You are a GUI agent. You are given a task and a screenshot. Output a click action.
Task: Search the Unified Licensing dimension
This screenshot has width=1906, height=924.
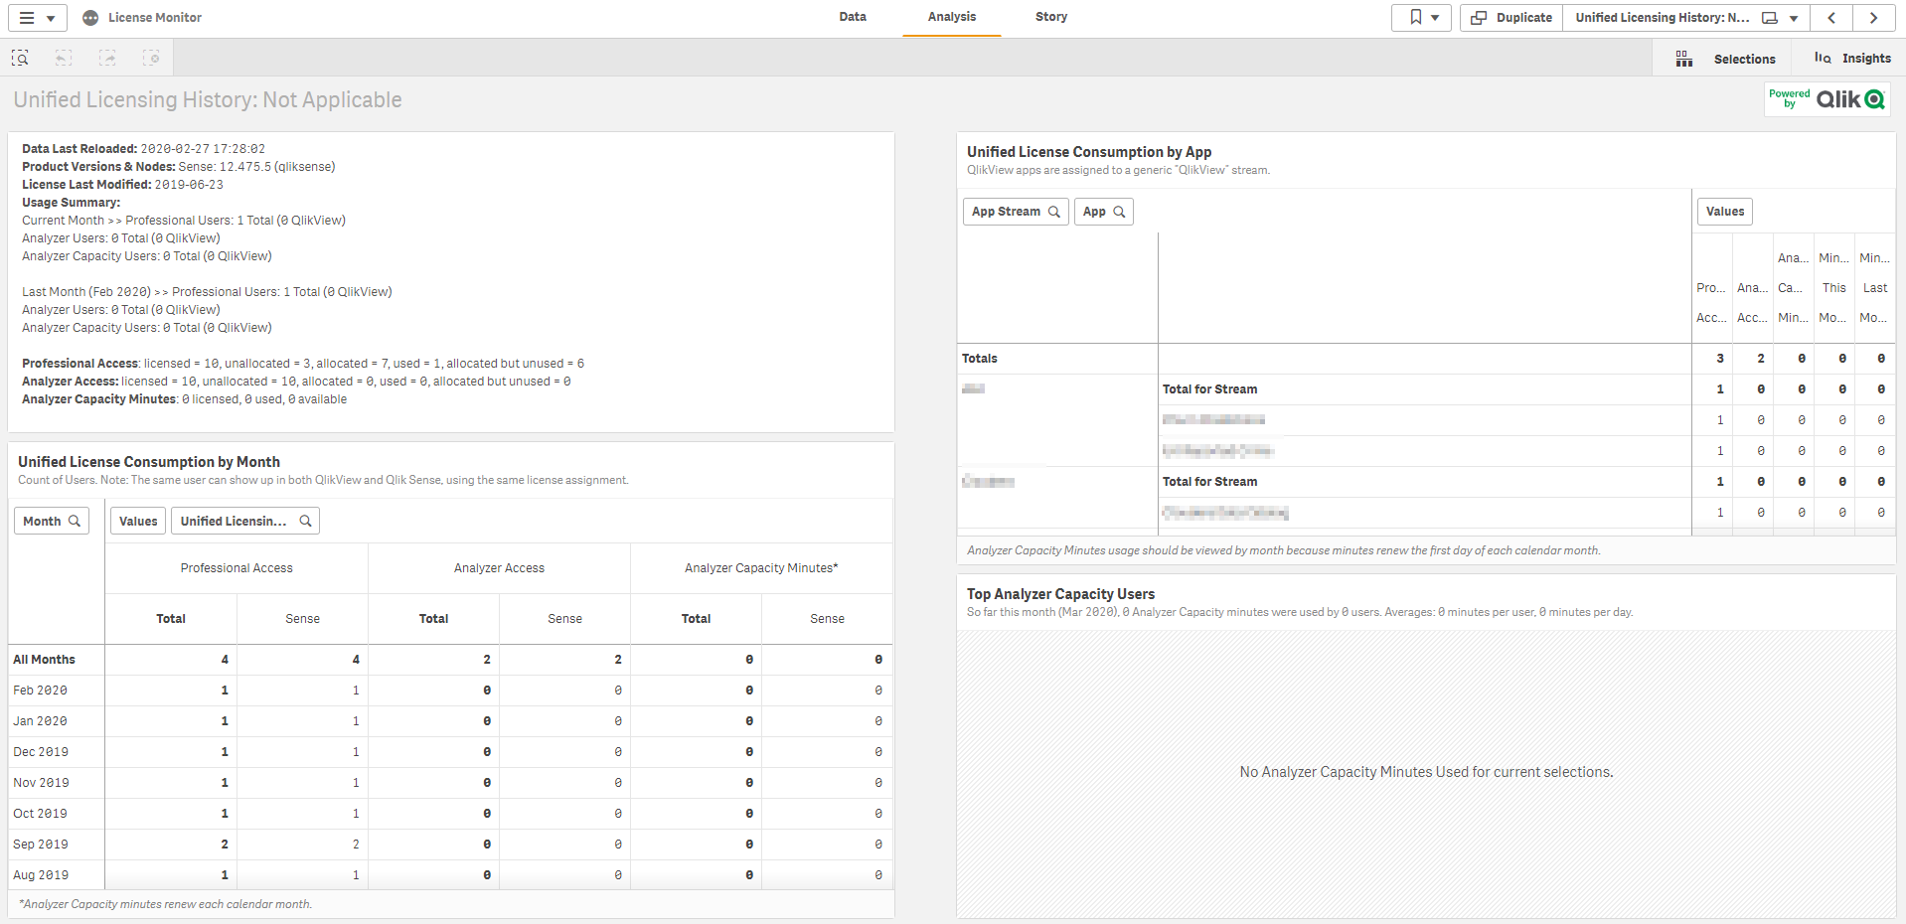tap(245, 521)
